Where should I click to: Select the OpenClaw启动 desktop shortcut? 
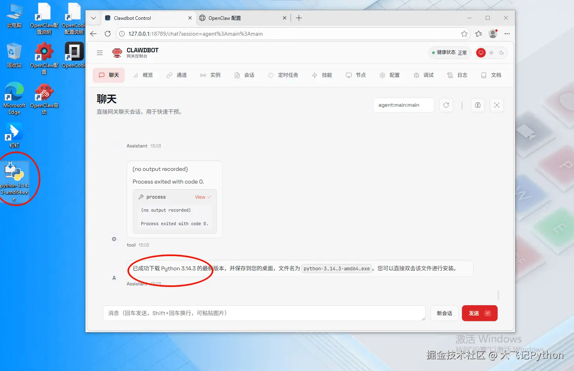[x=44, y=99]
